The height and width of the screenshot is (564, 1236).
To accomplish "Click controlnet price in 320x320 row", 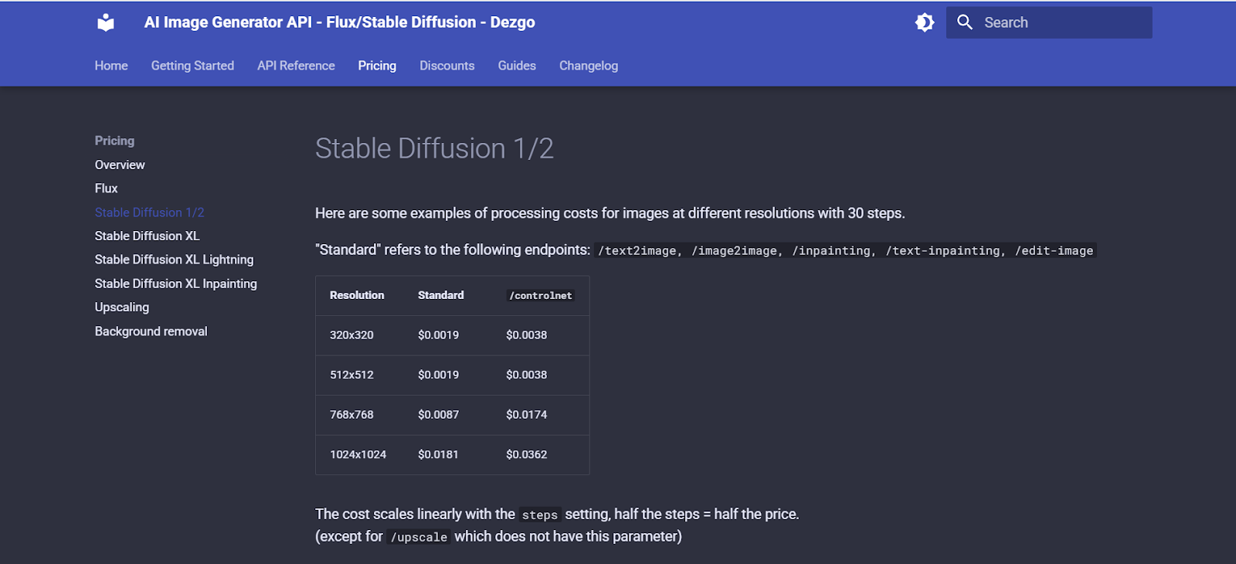I will 526,335.
